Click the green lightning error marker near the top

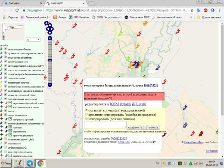click(121, 33)
